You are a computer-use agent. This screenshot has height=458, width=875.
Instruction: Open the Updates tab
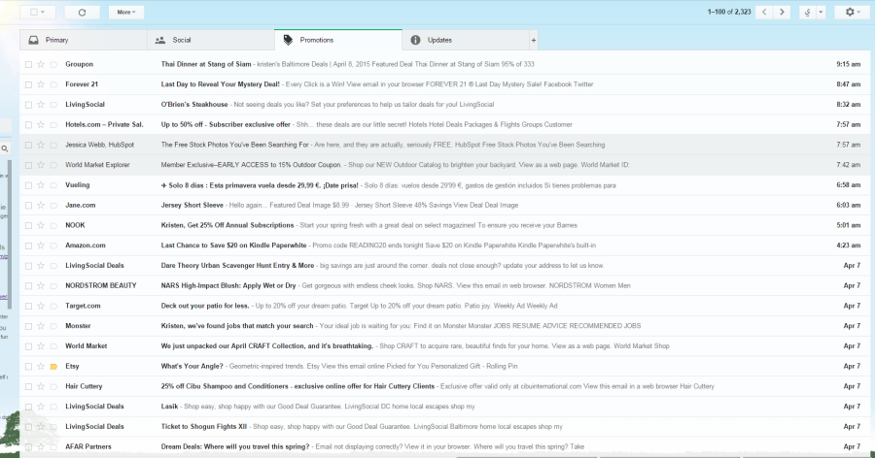pyautogui.click(x=466, y=40)
